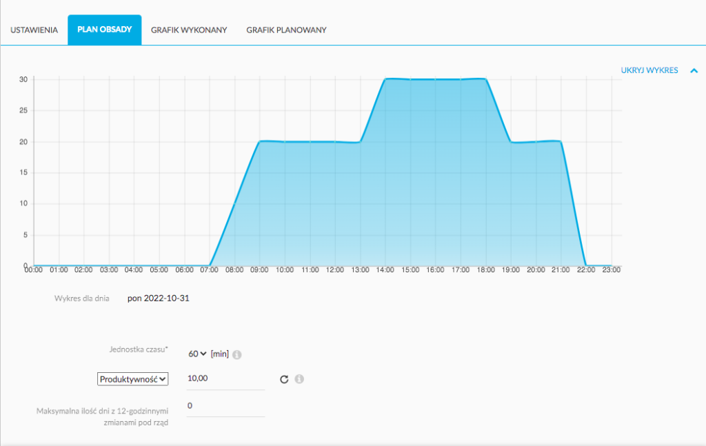The height and width of the screenshot is (446, 706).
Task: Click the chart line point at 21:00
Action: pos(561,141)
